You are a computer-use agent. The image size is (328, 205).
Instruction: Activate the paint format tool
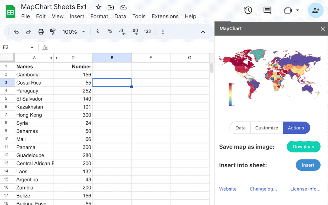pyautogui.click(x=53, y=32)
